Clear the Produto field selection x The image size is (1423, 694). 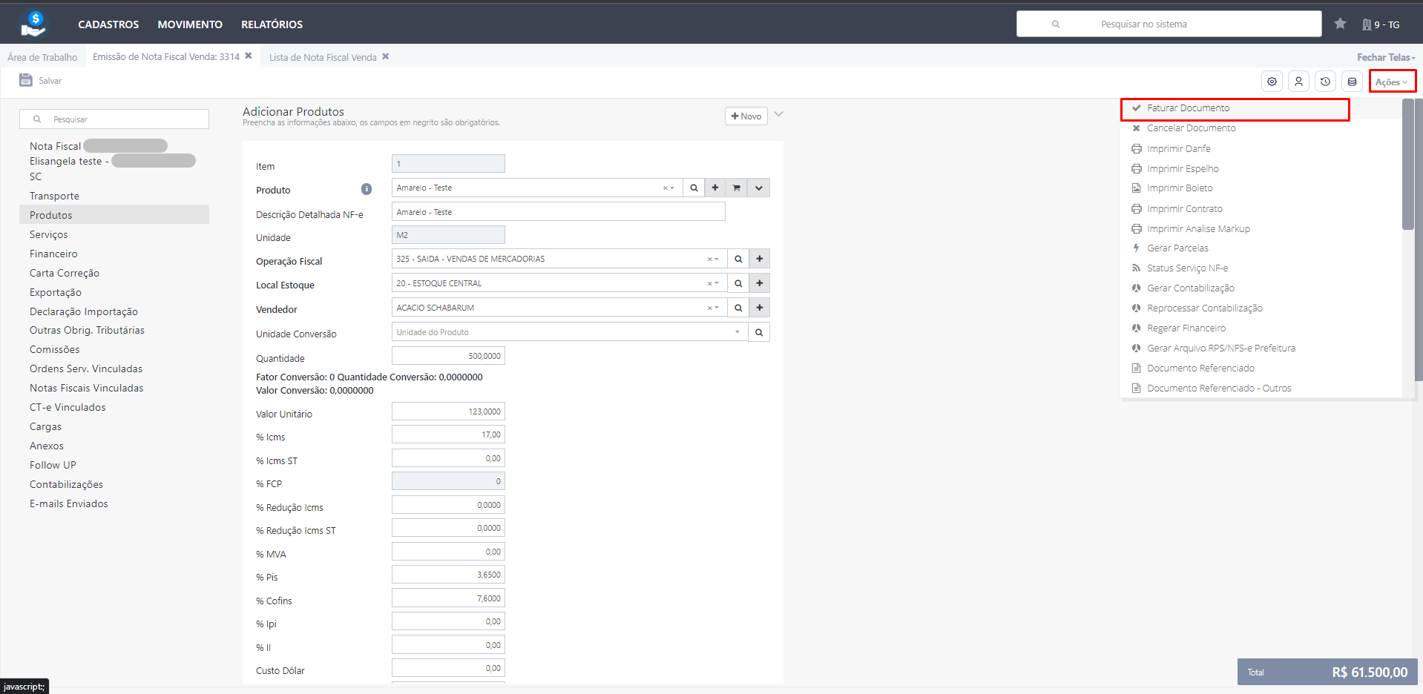click(x=666, y=188)
